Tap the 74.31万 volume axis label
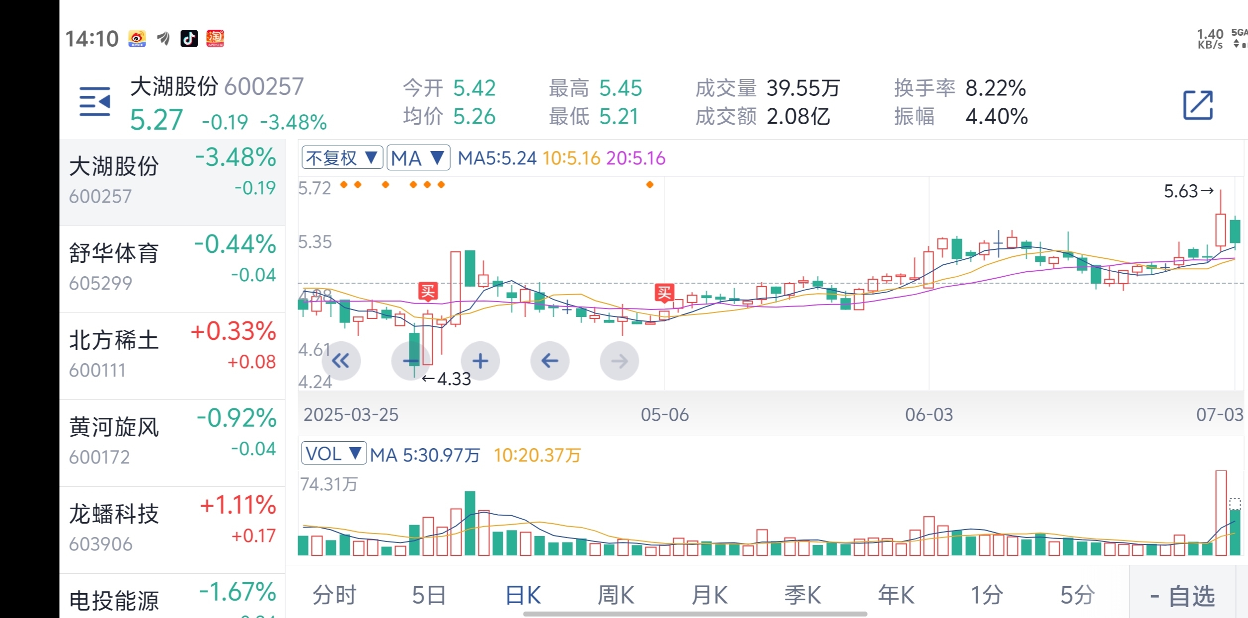Image resolution: width=1248 pixels, height=618 pixels. pos(329,484)
